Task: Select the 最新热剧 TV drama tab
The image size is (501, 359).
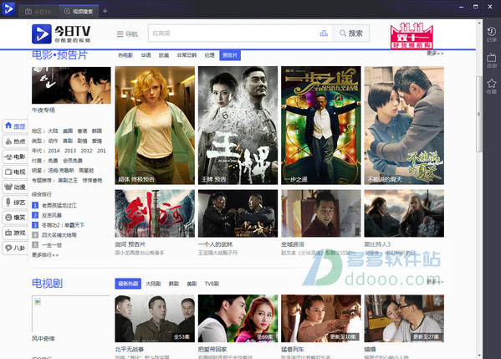Action: pyautogui.click(x=128, y=284)
